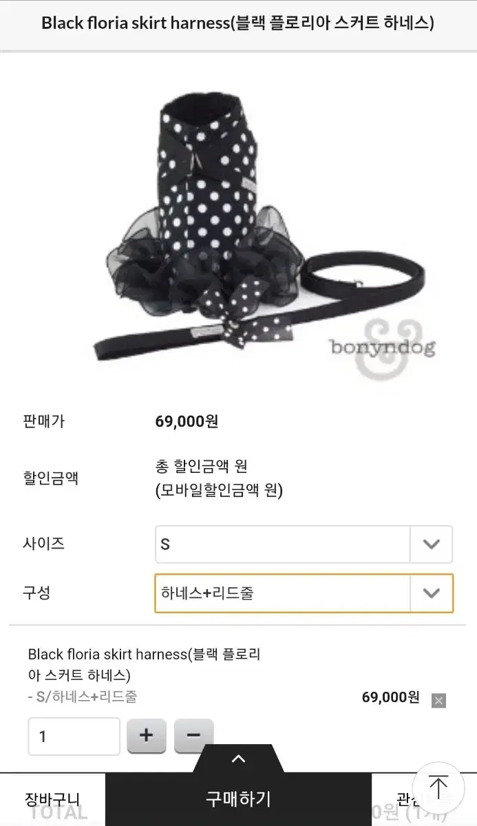This screenshot has width=477, height=826.
Task: Decrease quantity with the minus button
Action: 193,736
